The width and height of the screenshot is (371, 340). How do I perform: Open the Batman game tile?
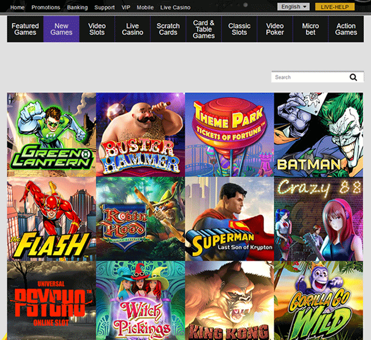[318, 135]
